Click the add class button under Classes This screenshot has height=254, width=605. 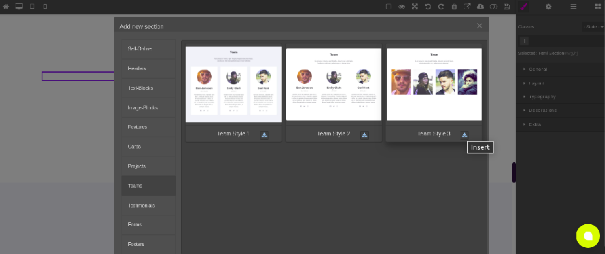click(525, 41)
